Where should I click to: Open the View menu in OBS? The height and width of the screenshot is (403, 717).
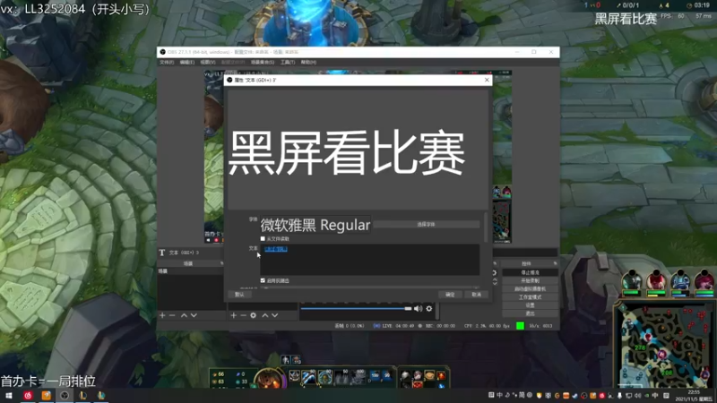(208, 62)
